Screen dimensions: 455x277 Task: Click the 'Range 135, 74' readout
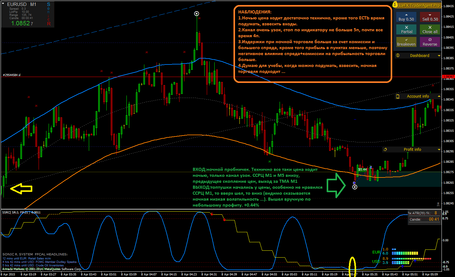click(x=20, y=15)
